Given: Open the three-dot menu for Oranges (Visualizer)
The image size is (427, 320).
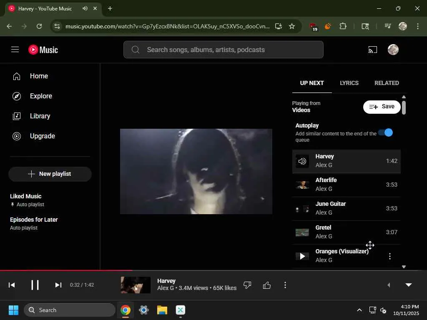Looking at the screenshot, I should coord(390,256).
